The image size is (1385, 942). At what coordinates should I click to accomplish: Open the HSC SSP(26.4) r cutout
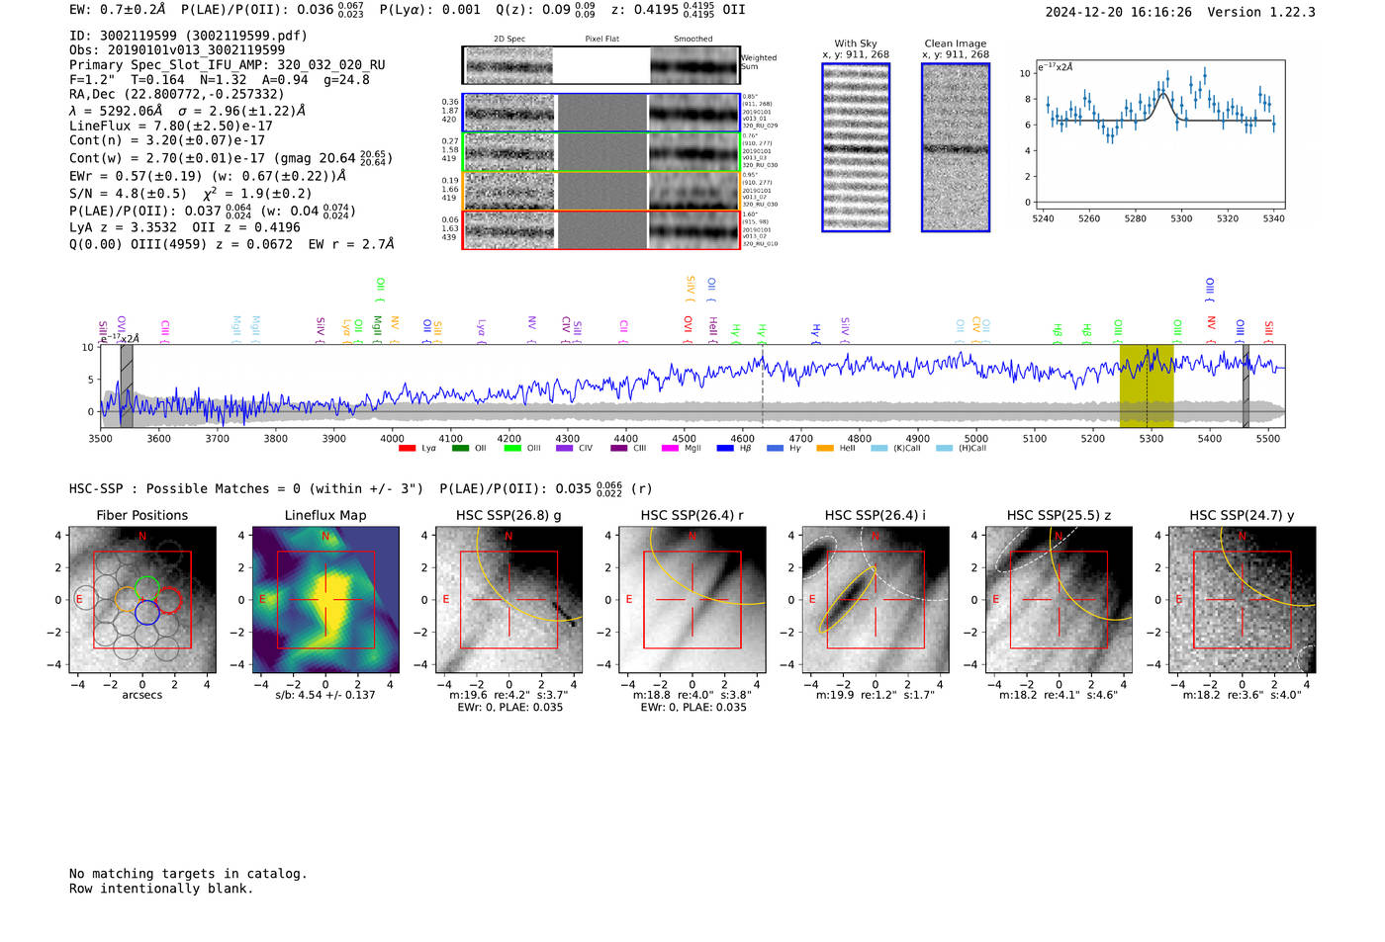[x=692, y=600]
